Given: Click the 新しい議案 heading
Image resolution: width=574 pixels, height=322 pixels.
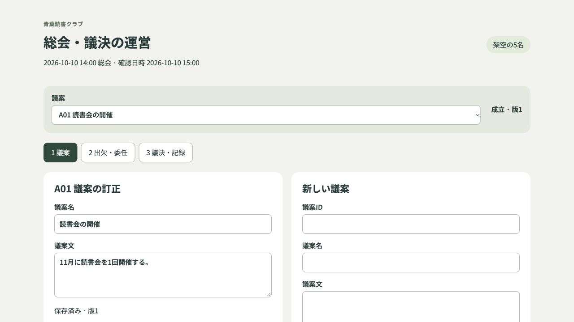Looking at the screenshot, I should (x=326, y=189).
